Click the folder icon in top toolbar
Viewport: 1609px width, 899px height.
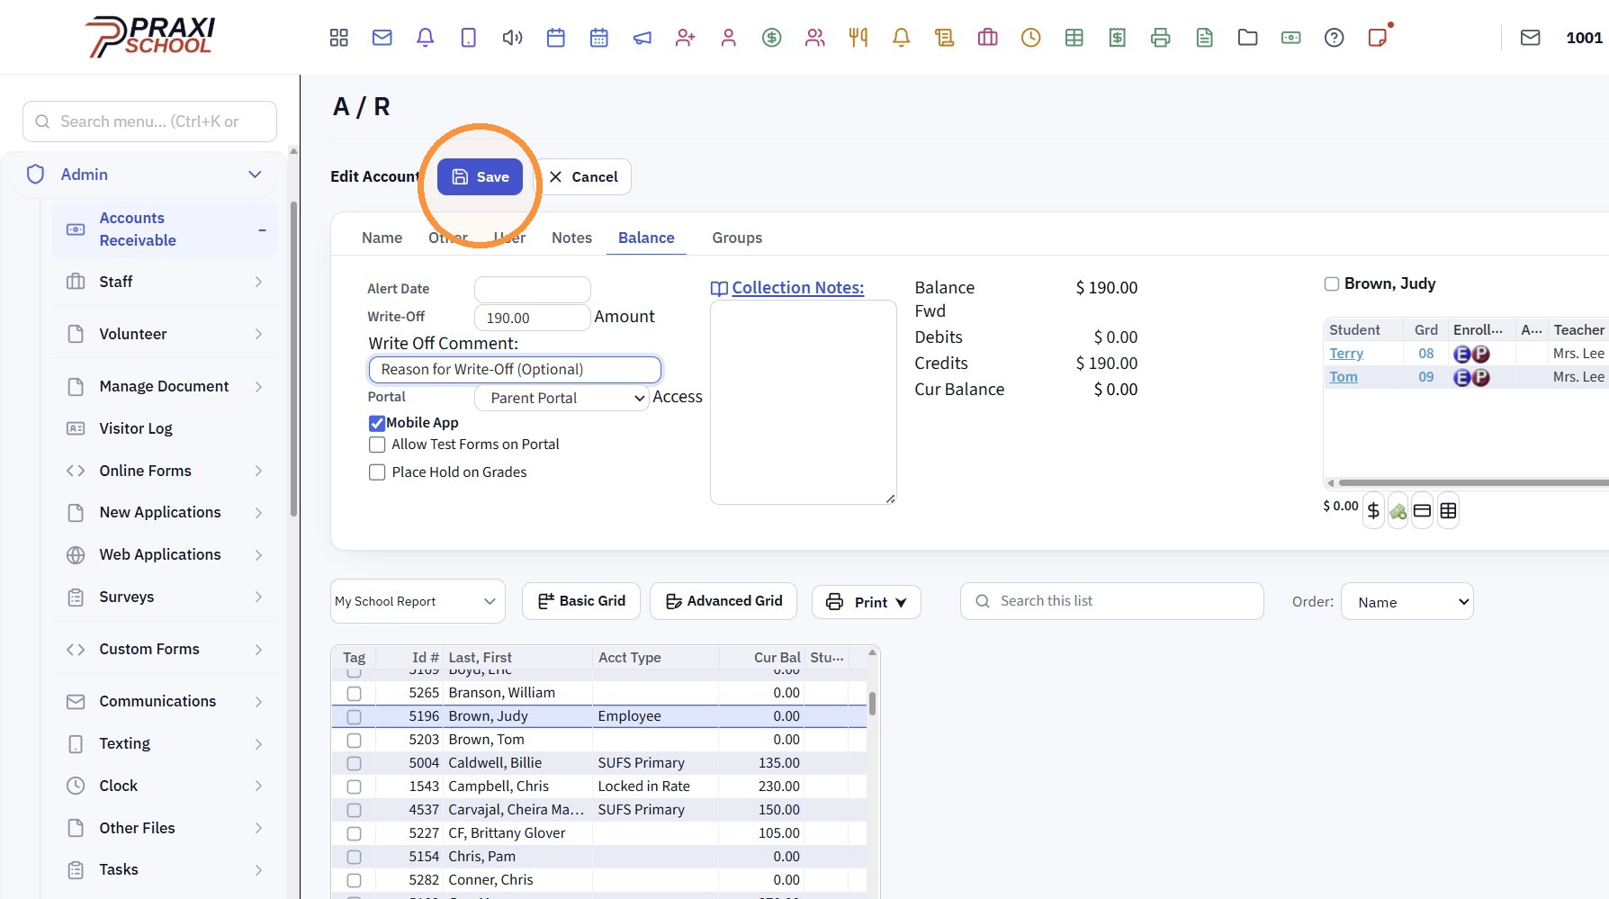coord(1248,38)
